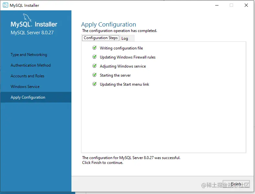Image resolution: width=255 pixels, height=194 pixels.
Task: Open the Windows Service step
Action: click(25, 87)
